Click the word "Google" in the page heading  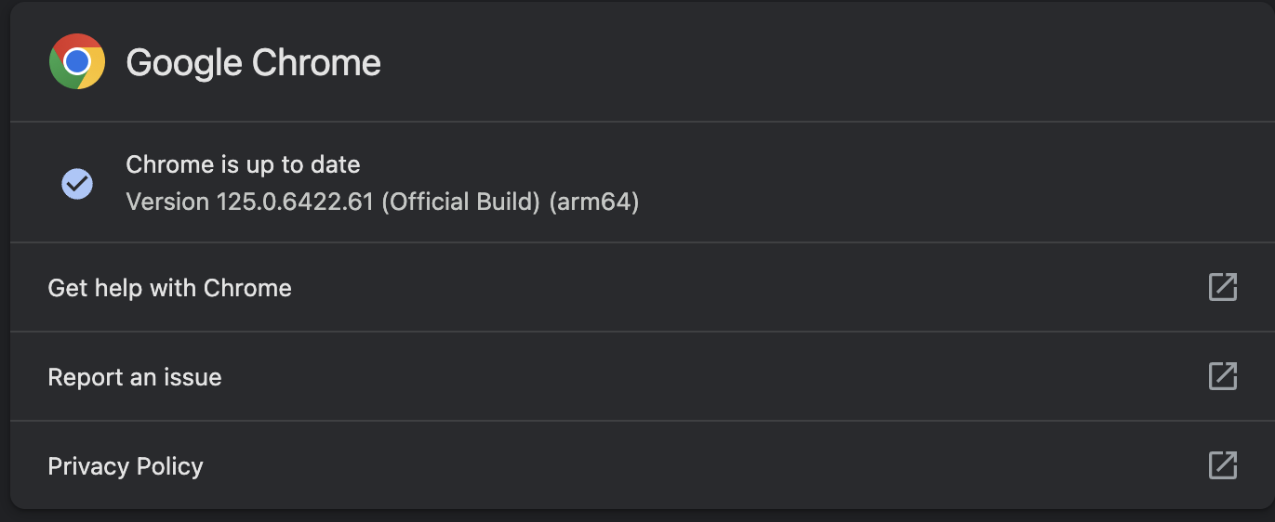tap(184, 63)
